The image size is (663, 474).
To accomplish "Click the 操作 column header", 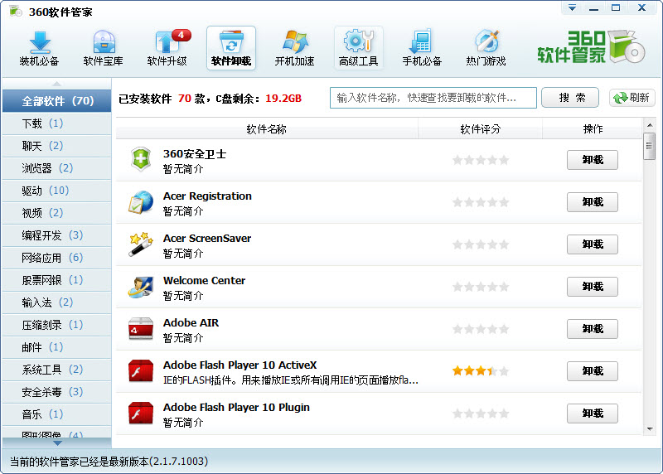I will 593,129.
